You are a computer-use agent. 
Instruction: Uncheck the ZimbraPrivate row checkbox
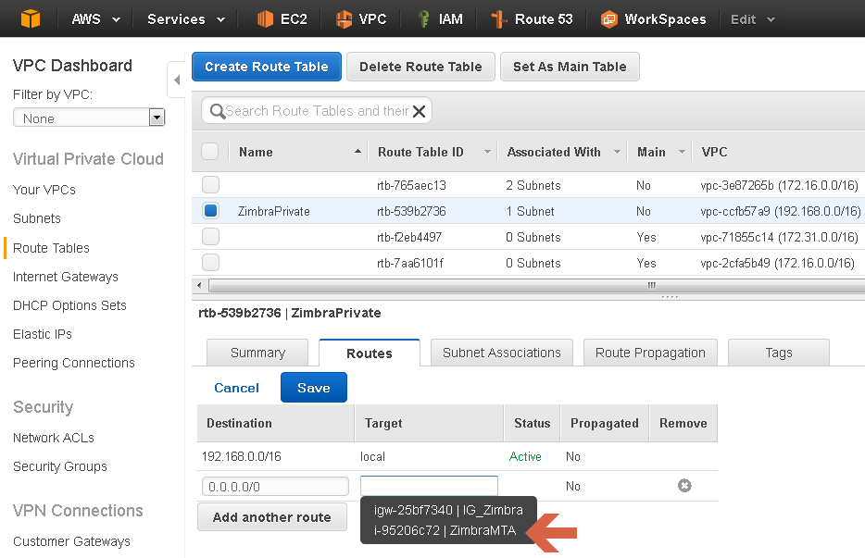click(211, 211)
